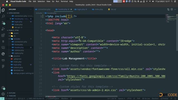Open the Search view in activity bar
178x100 pixels.
click(3, 16)
